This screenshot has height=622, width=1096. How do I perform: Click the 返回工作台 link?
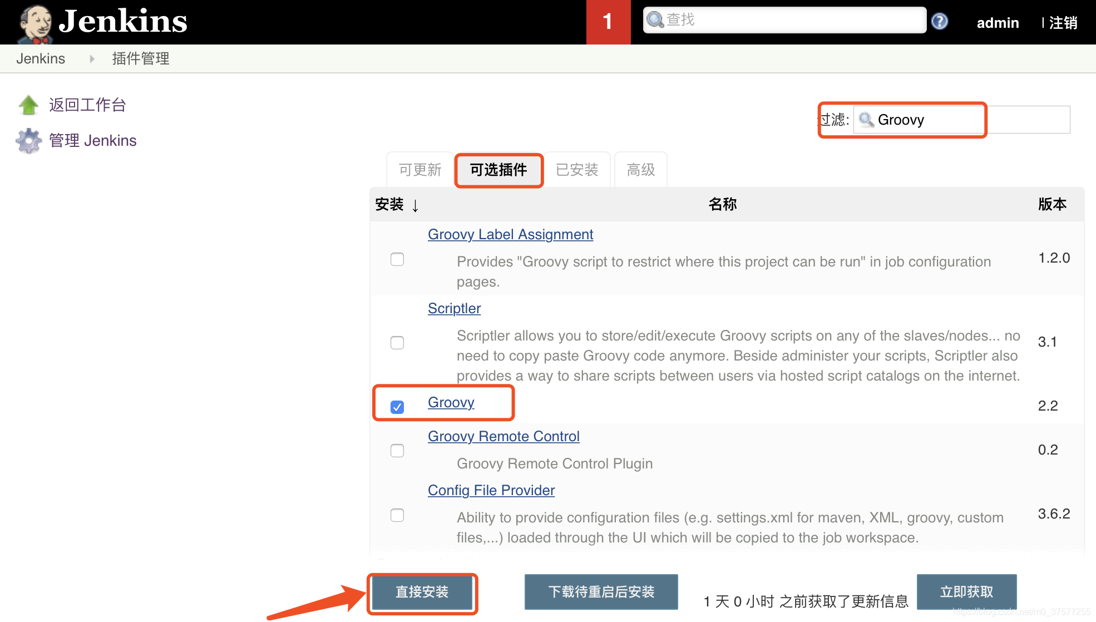point(87,105)
